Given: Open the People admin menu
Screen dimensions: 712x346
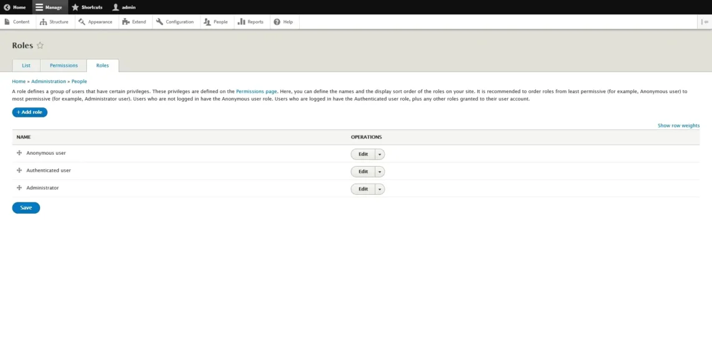Looking at the screenshot, I should (216, 22).
